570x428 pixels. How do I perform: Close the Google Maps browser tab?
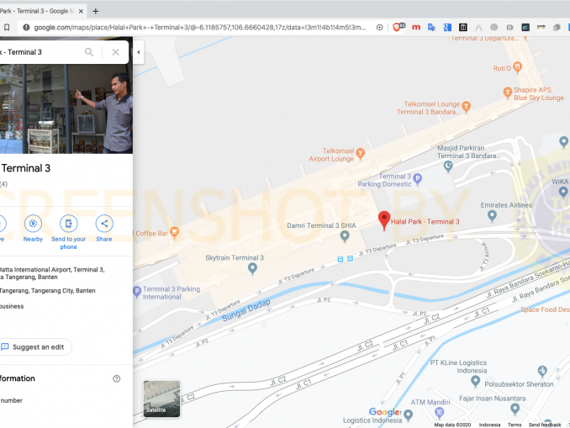coord(81,11)
